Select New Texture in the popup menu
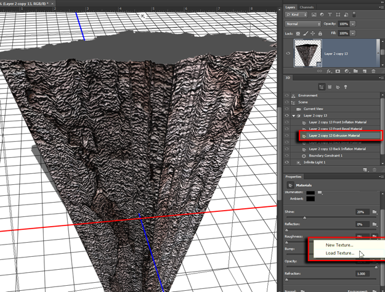Screen dimensions: 385x292 pos(339,245)
